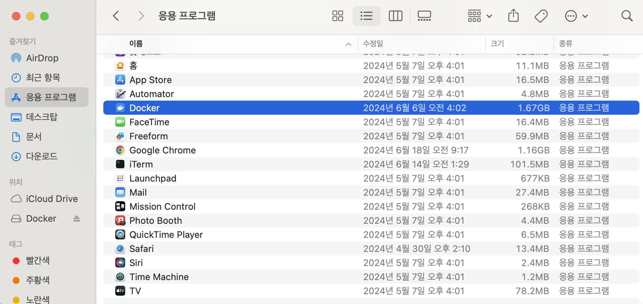
Task: Select the 홈 app icon
Action: 120,65
